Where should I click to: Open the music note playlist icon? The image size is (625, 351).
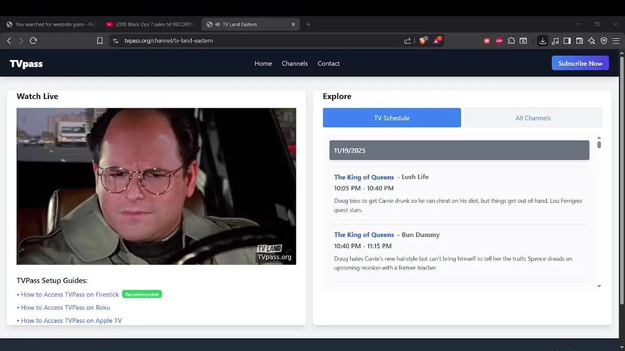pyautogui.click(x=555, y=41)
